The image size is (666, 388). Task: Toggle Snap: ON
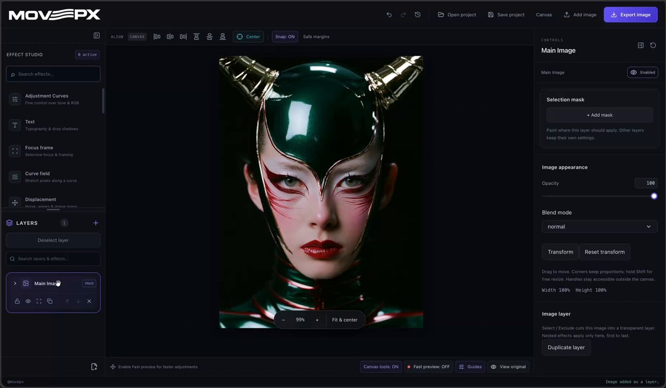[x=285, y=37]
